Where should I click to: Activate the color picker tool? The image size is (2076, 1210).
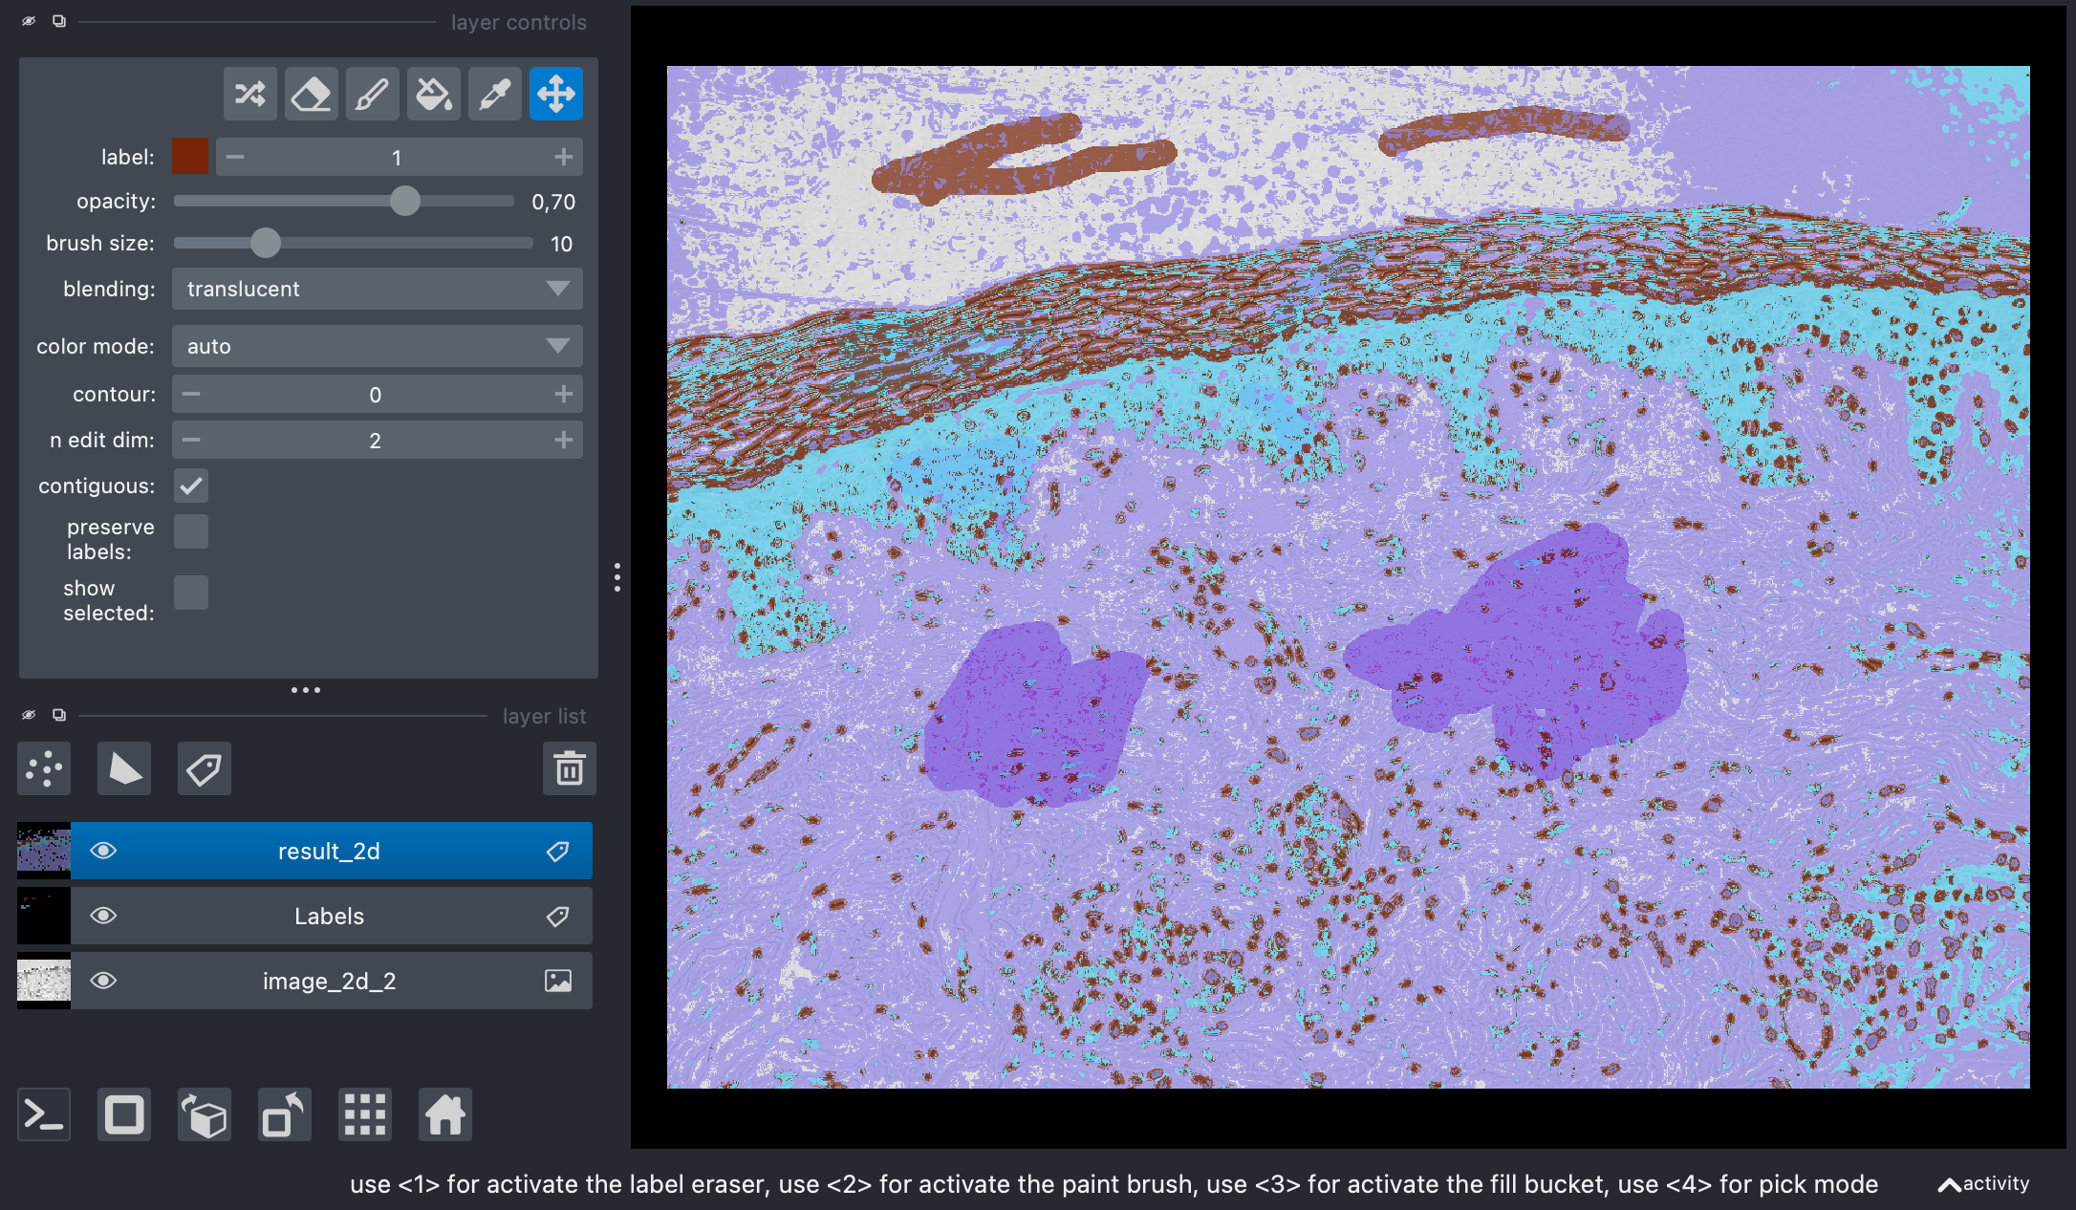tap(495, 94)
